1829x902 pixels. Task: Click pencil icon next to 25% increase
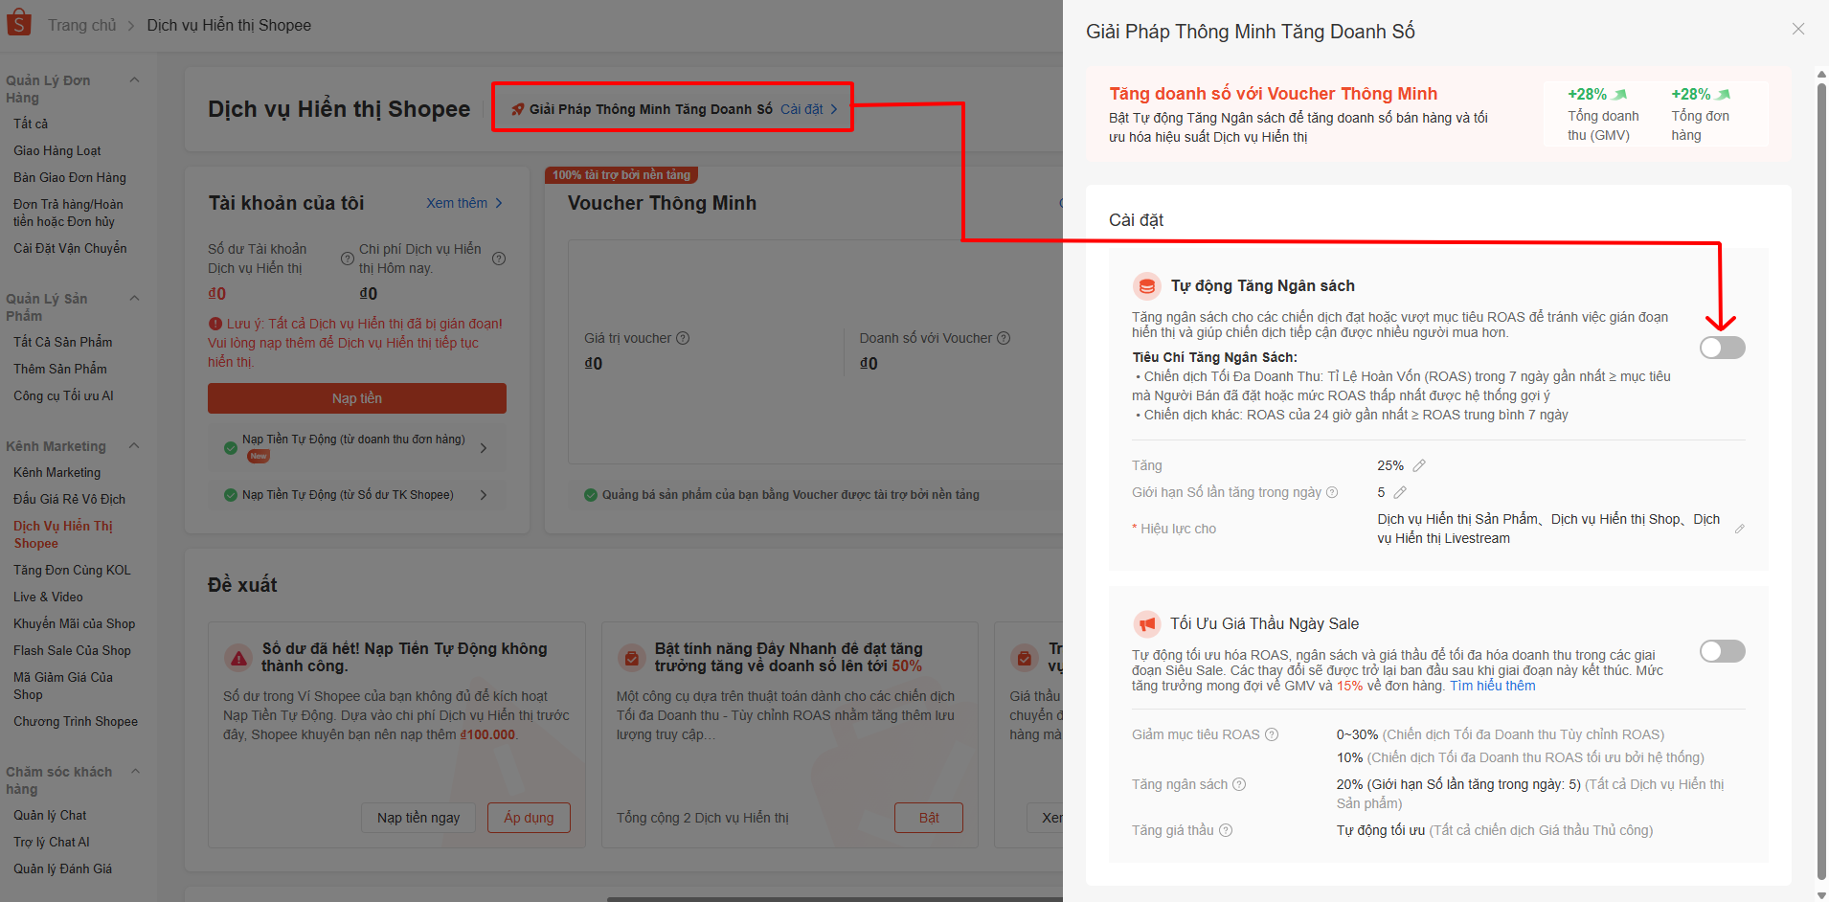[1419, 466]
